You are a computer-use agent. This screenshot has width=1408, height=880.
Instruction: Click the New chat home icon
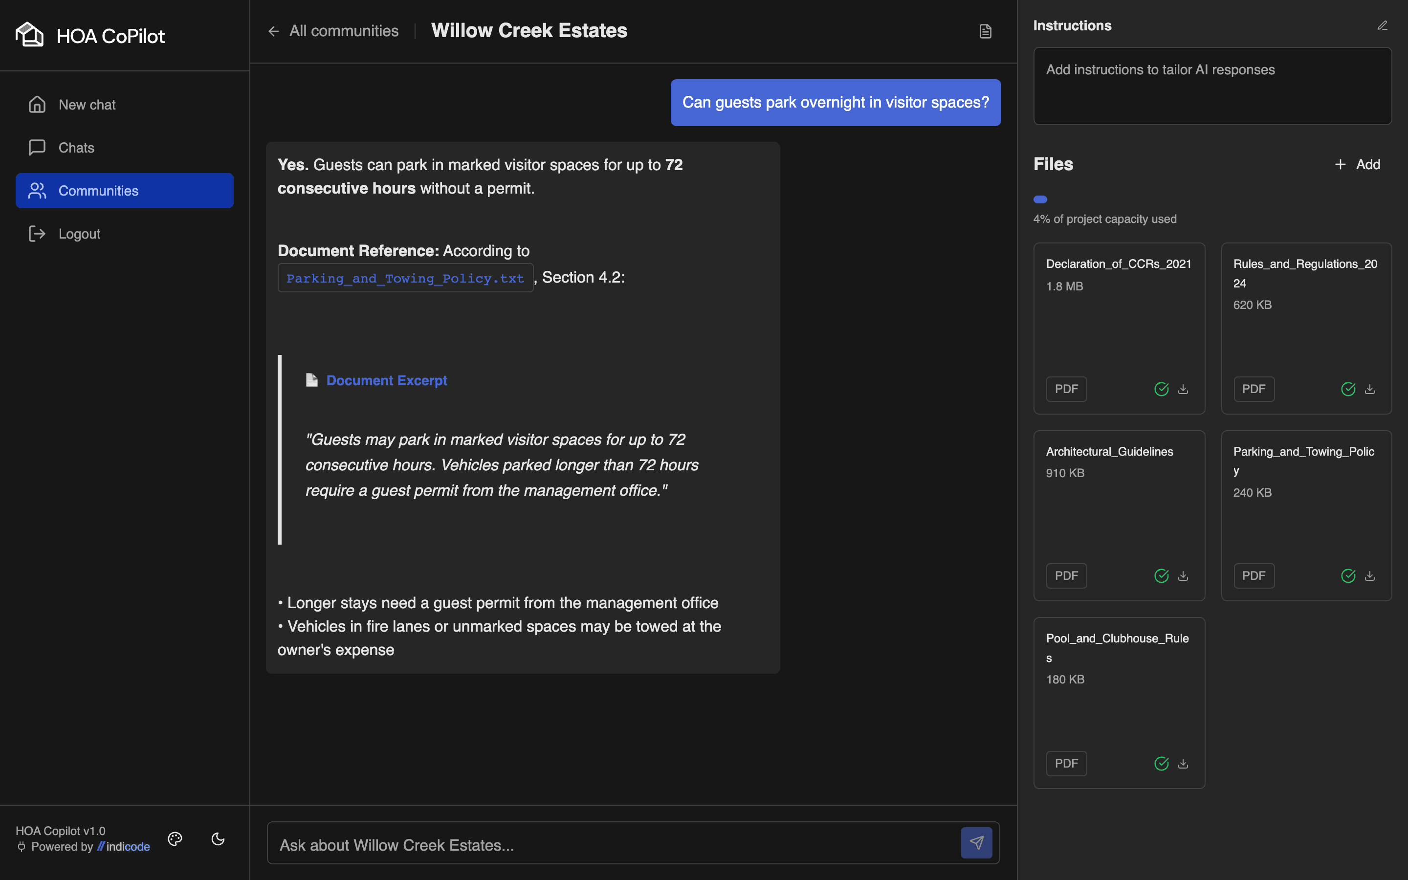click(37, 105)
